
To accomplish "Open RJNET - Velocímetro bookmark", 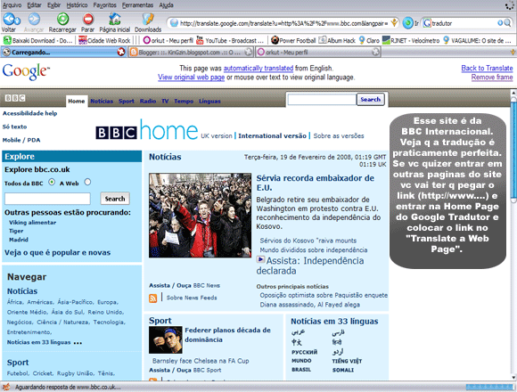I will 411,40.
